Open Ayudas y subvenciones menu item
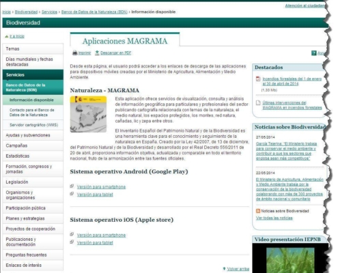The width and height of the screenshot is (338, 273). 33,135
